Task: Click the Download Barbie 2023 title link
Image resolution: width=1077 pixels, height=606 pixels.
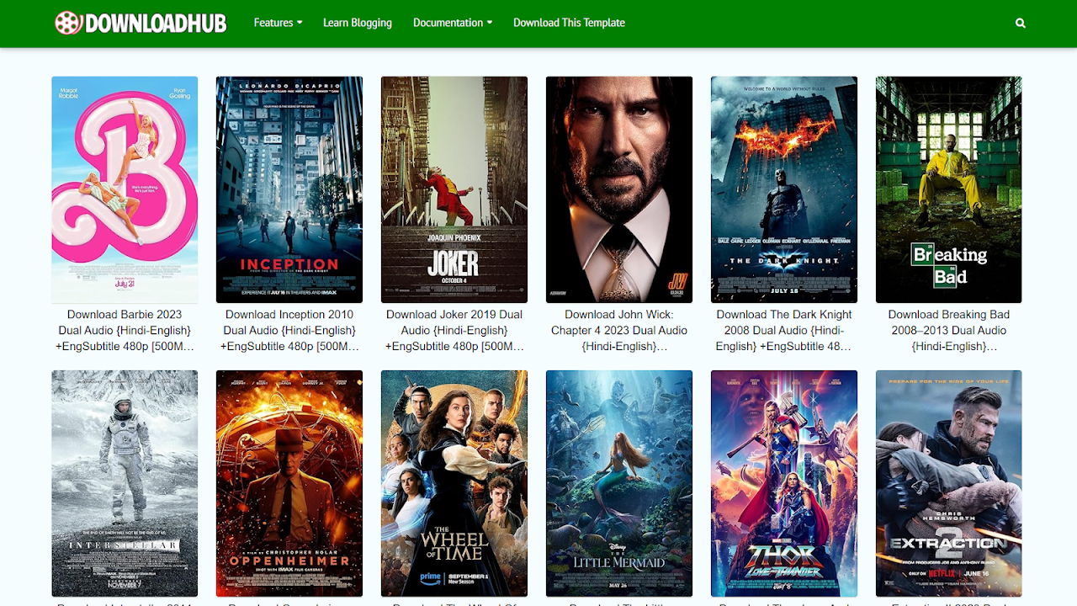Action: (125, 331)
